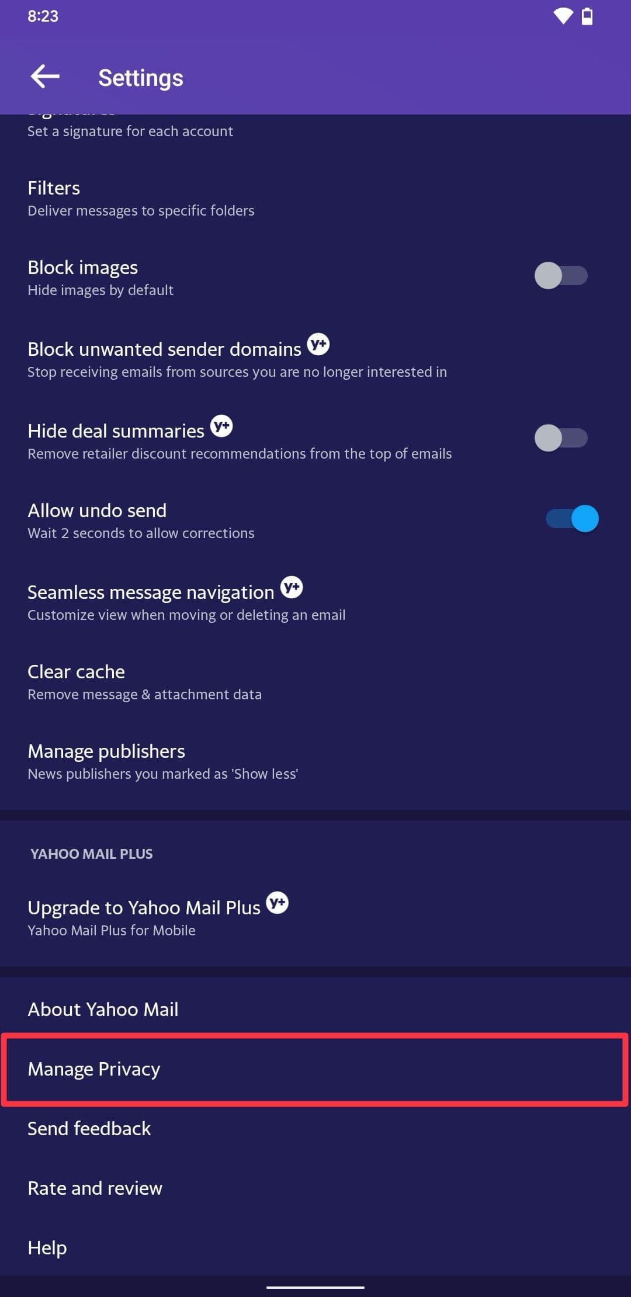The height and width of the screenshot is (1297, 631).
Task: Turn on Hide deal summaries toggle
Action: tap(560, 438)
